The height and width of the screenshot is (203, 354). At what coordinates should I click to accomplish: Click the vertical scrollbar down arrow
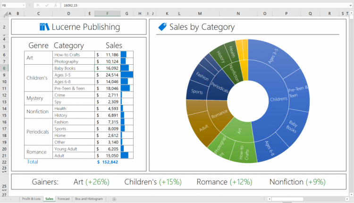351,195
